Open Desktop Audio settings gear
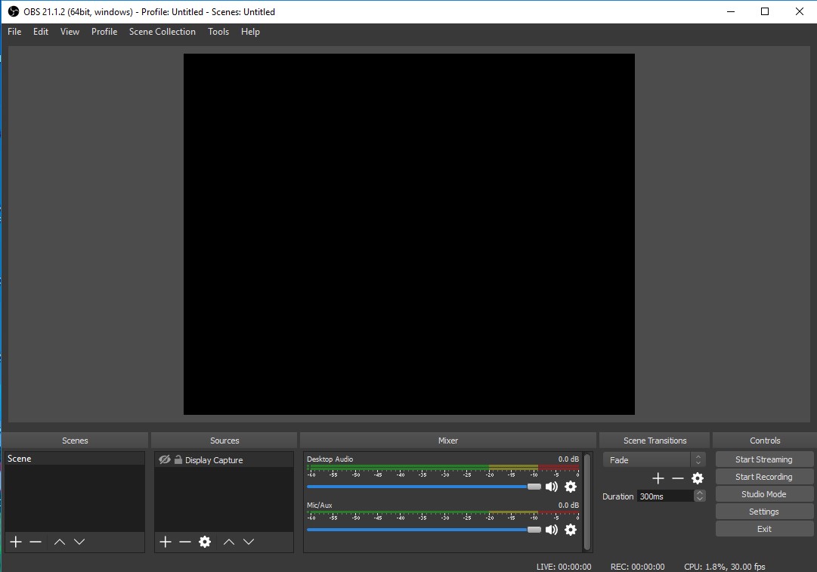Image resolution: width=817 pixels, height=572 pixels. point(571,487)
